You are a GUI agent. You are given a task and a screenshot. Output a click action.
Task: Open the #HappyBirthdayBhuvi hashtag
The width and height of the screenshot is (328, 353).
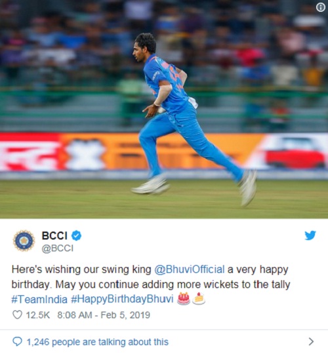point(122,299)
